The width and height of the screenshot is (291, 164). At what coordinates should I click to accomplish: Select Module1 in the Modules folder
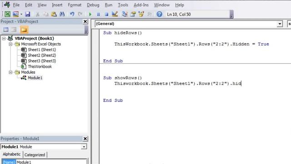pyautogui.click(x=35, y=78)
